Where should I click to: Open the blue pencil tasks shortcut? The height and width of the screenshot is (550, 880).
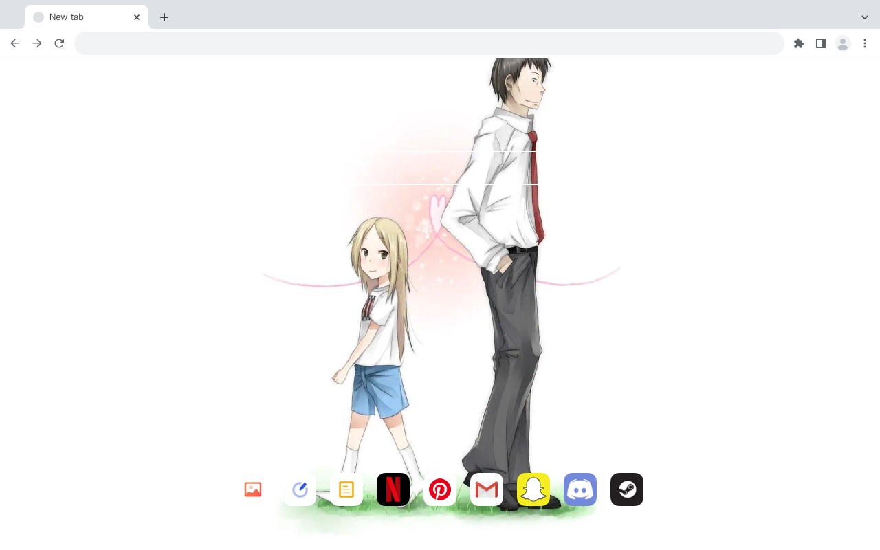click(x=300, y=489)
